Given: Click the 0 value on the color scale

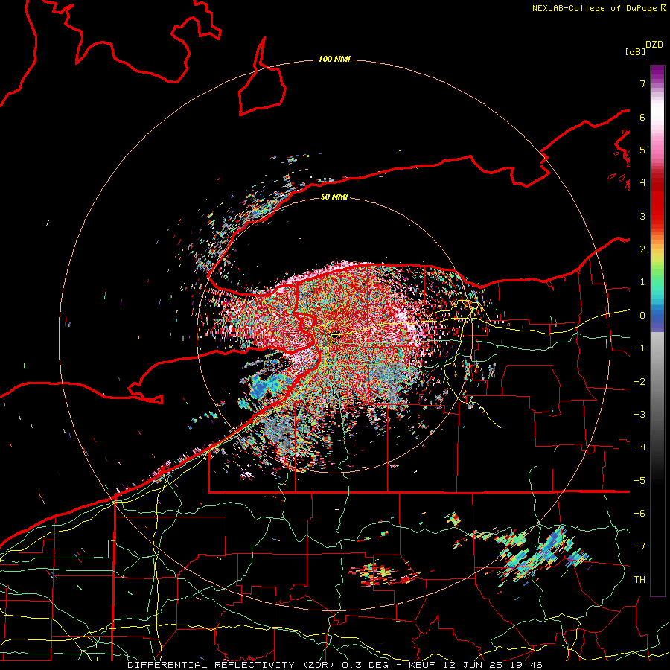Looking at the screenshot, I should tap(642, 316).
